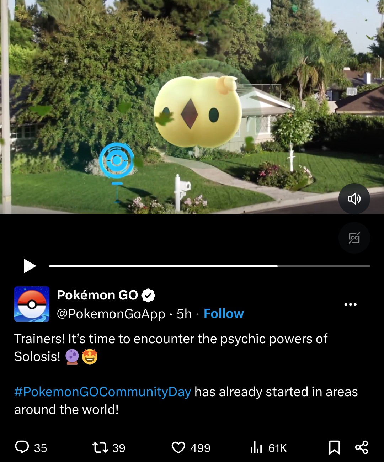Screen dimensions: 384x462
Task: Like the post with heart icon
Action: [x=178, y=447]
